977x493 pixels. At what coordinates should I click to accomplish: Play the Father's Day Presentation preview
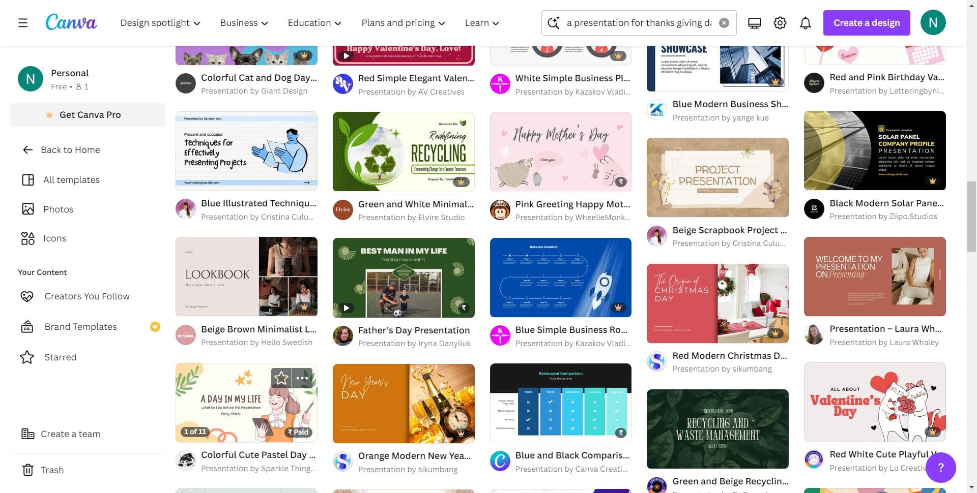(347, 307)
